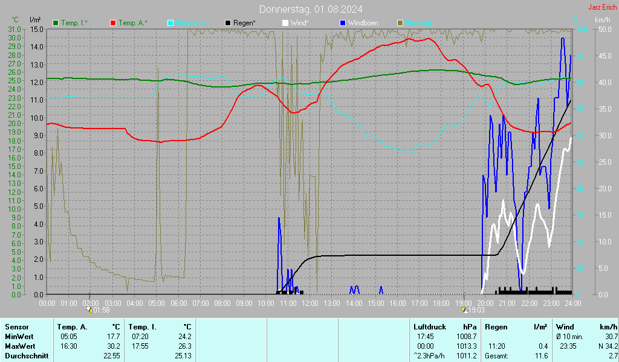Select the Sensor column header
619x362 pixels.
(x=16, y=326)
